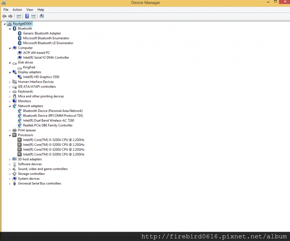Collapse the Bluetooth tree branch
The height and width of the screenshot is (241, 290).
pos(10,29)
